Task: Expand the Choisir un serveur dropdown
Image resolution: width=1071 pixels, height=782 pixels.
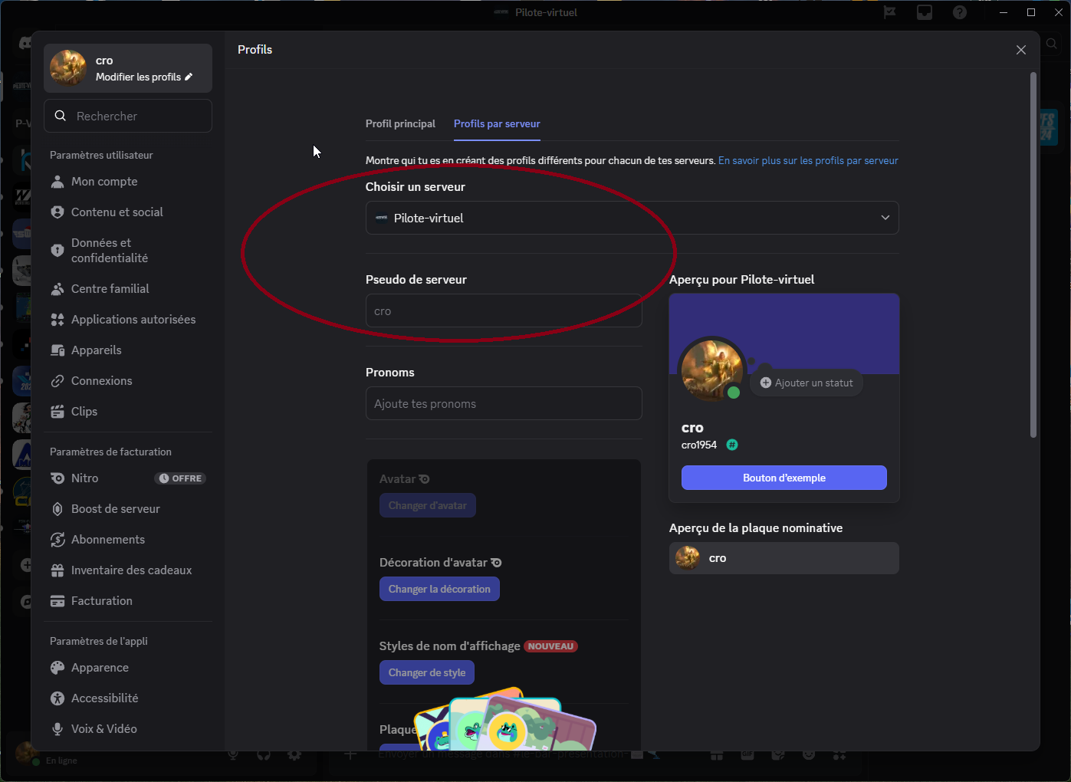Action: pos(631,219)
